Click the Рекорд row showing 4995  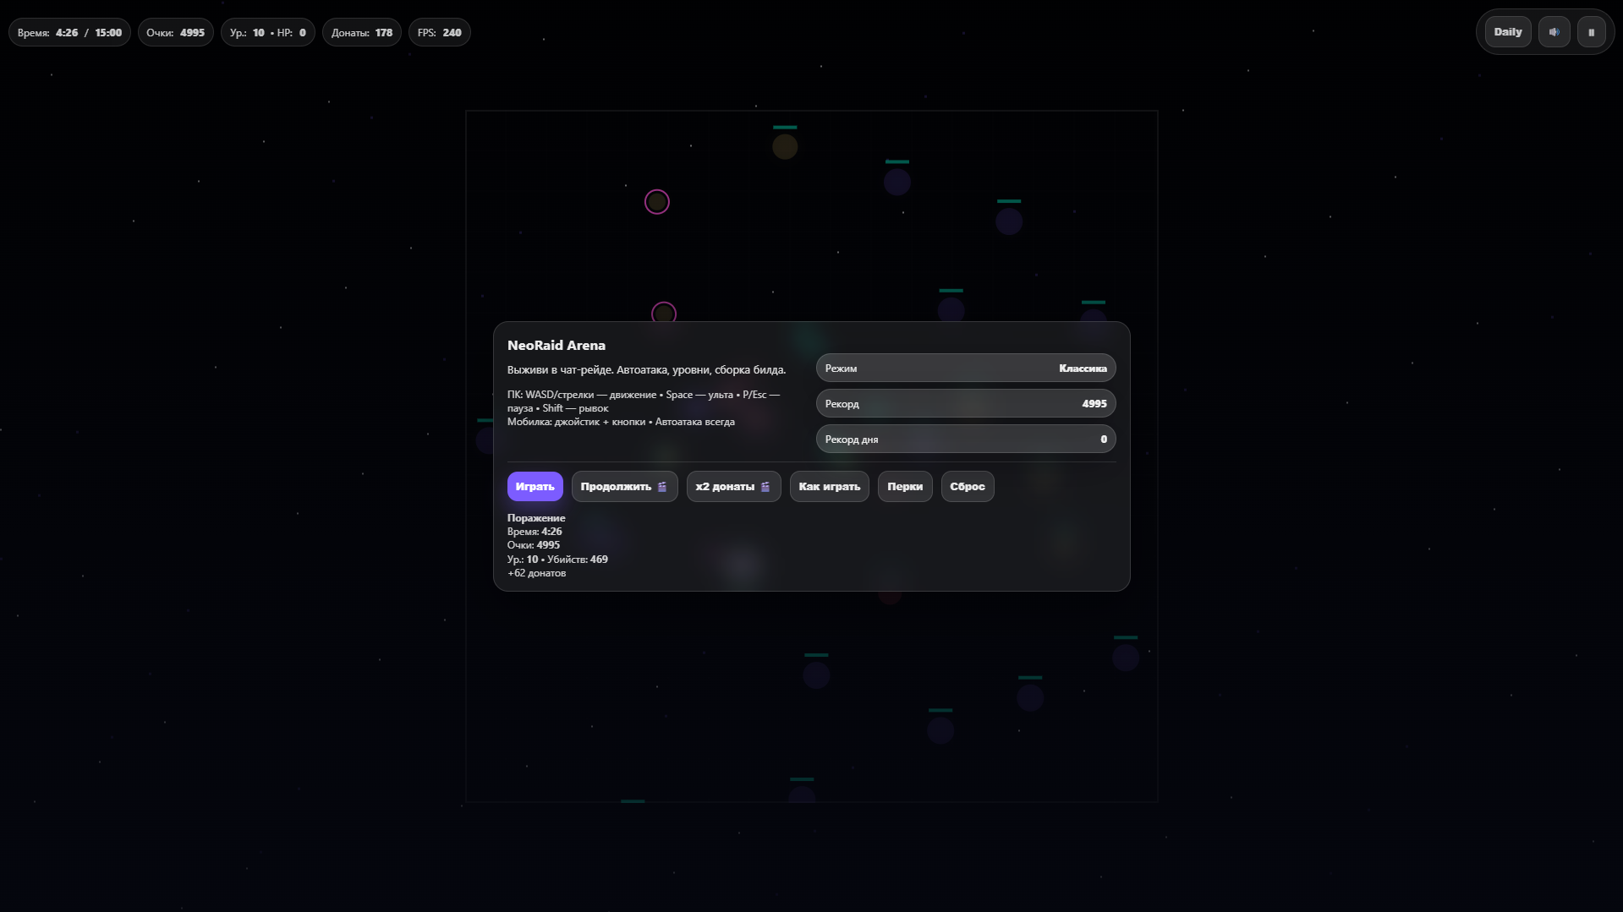(966, 404)
